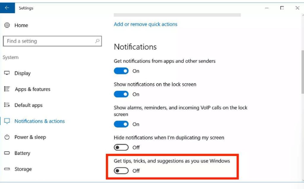Toggle alarms, reminders, and VoIP calls switch
The image size is (304, 189).
point(121,124)
